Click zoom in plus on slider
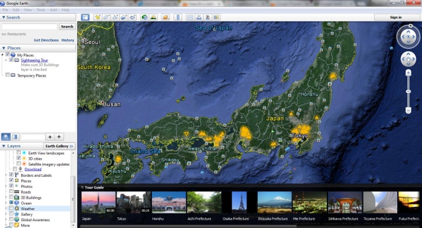422x228 pixels. [x=408, y=73]
